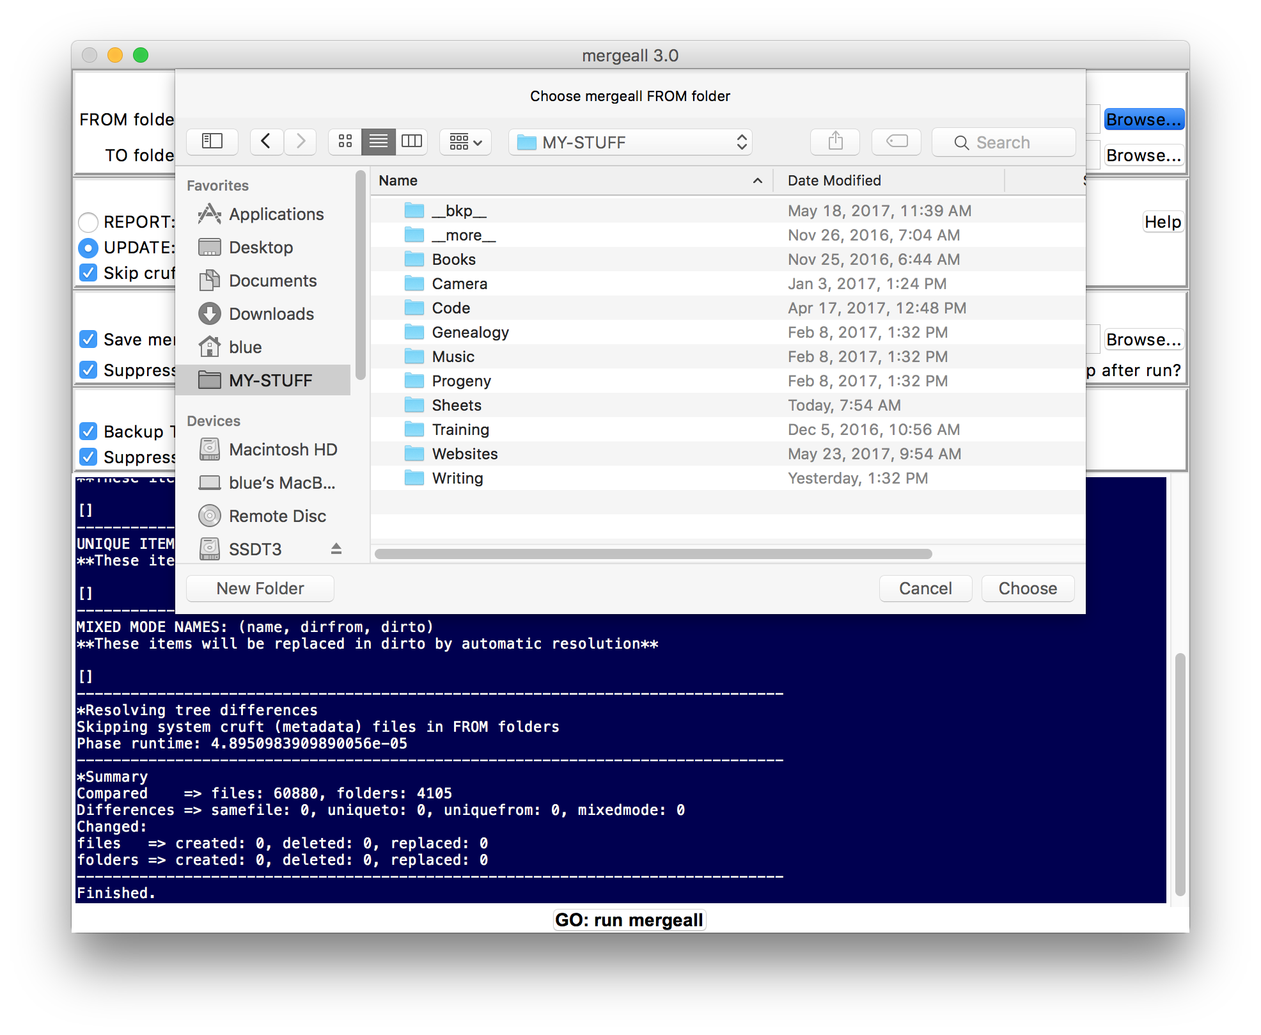This screenshot has height=1035, width=1261.
Task: Click the sidebar vertical scrollbar
Action: [x=361, y=275]
